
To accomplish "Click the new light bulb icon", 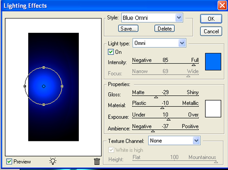I will [x=53, y=161].
